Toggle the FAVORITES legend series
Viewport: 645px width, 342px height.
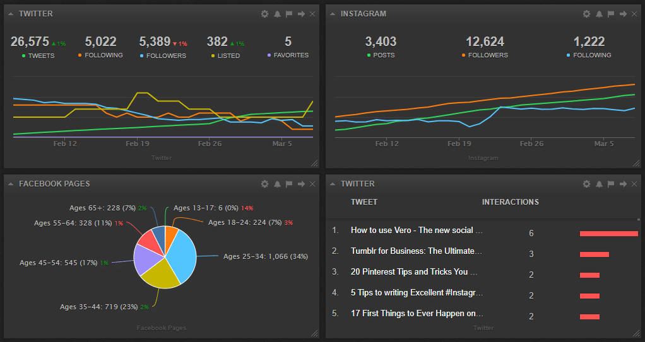point(288,55)
